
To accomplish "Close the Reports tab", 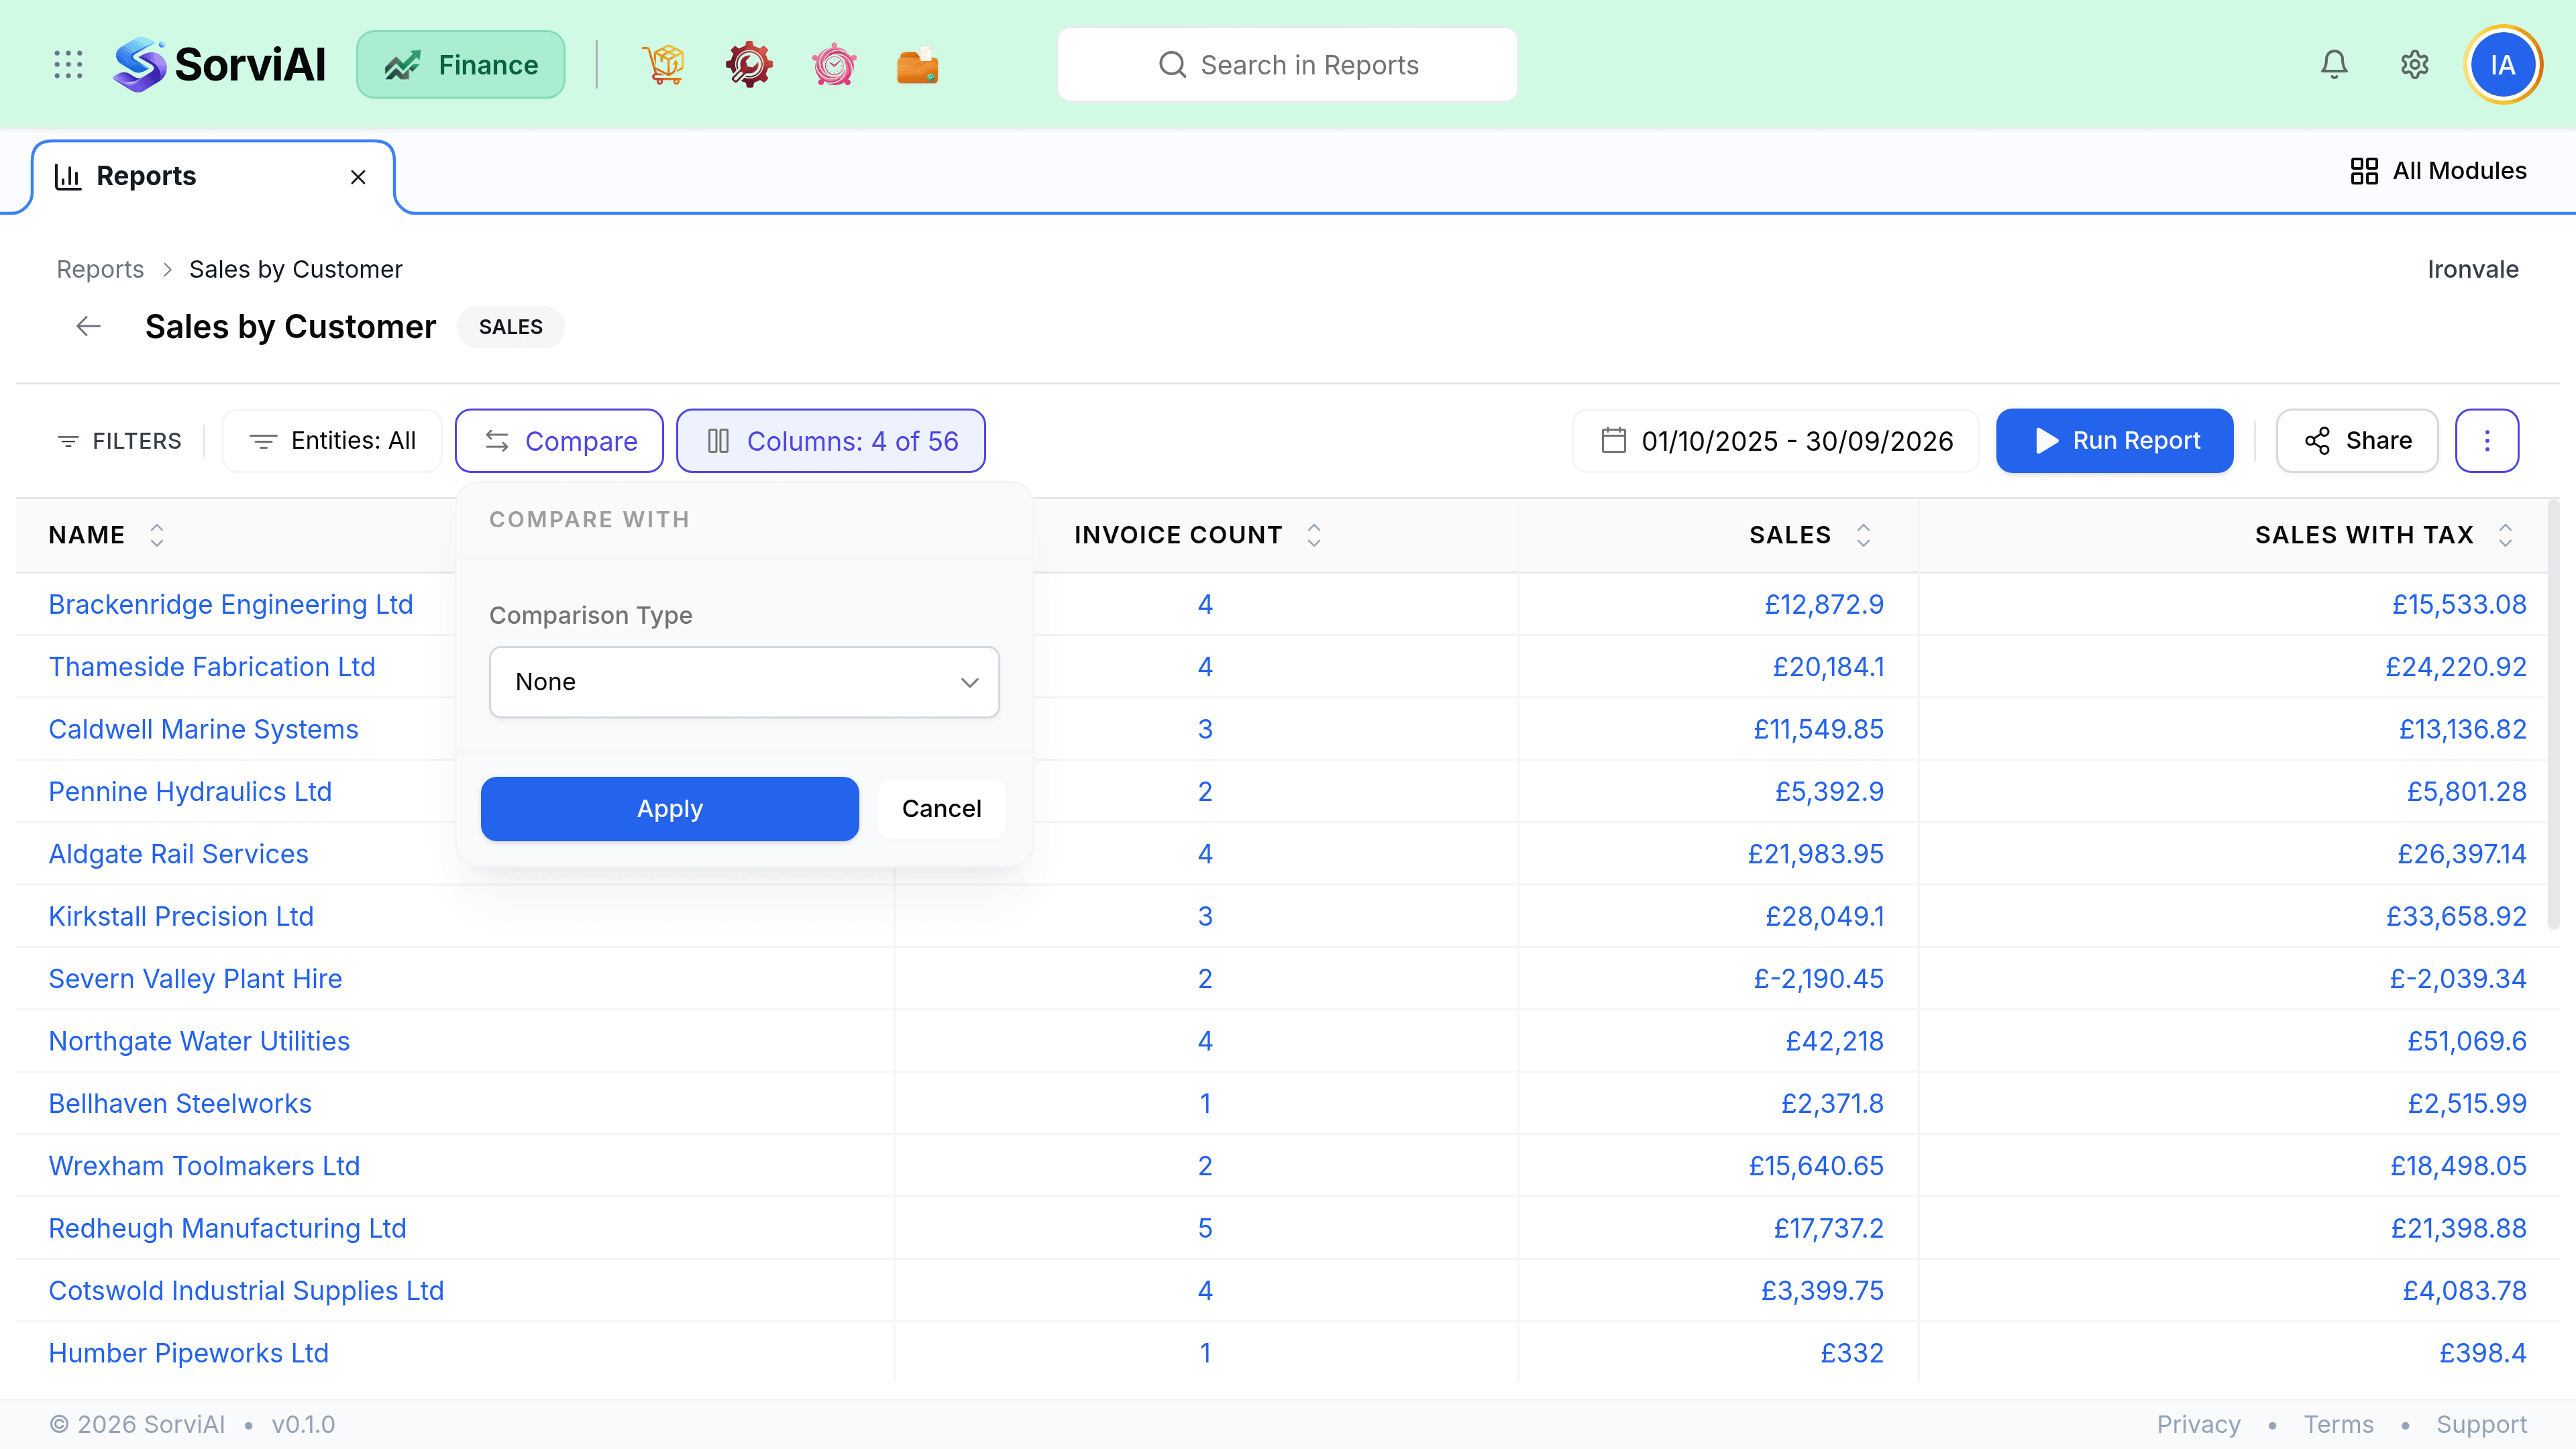I will [358, 177].
